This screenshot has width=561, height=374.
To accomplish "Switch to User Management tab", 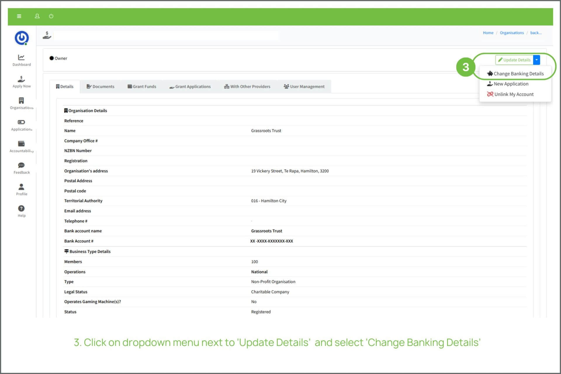I will point(304,87).
